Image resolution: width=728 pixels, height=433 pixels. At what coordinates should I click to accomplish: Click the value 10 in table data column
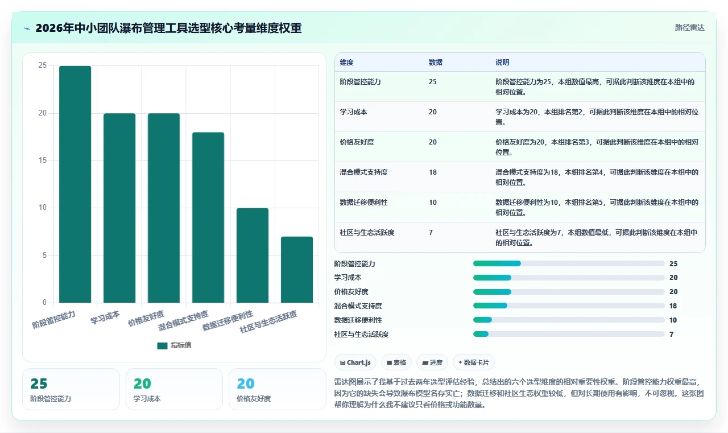tap(433, 203)
